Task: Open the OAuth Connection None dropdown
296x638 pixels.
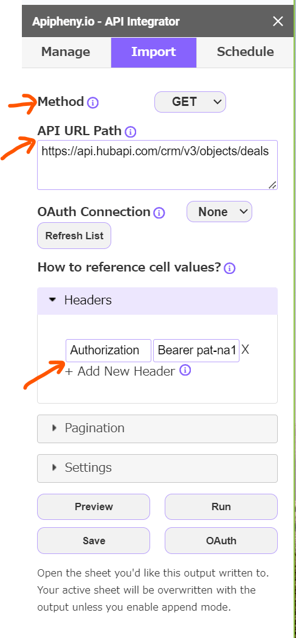Action: (219, 212)
